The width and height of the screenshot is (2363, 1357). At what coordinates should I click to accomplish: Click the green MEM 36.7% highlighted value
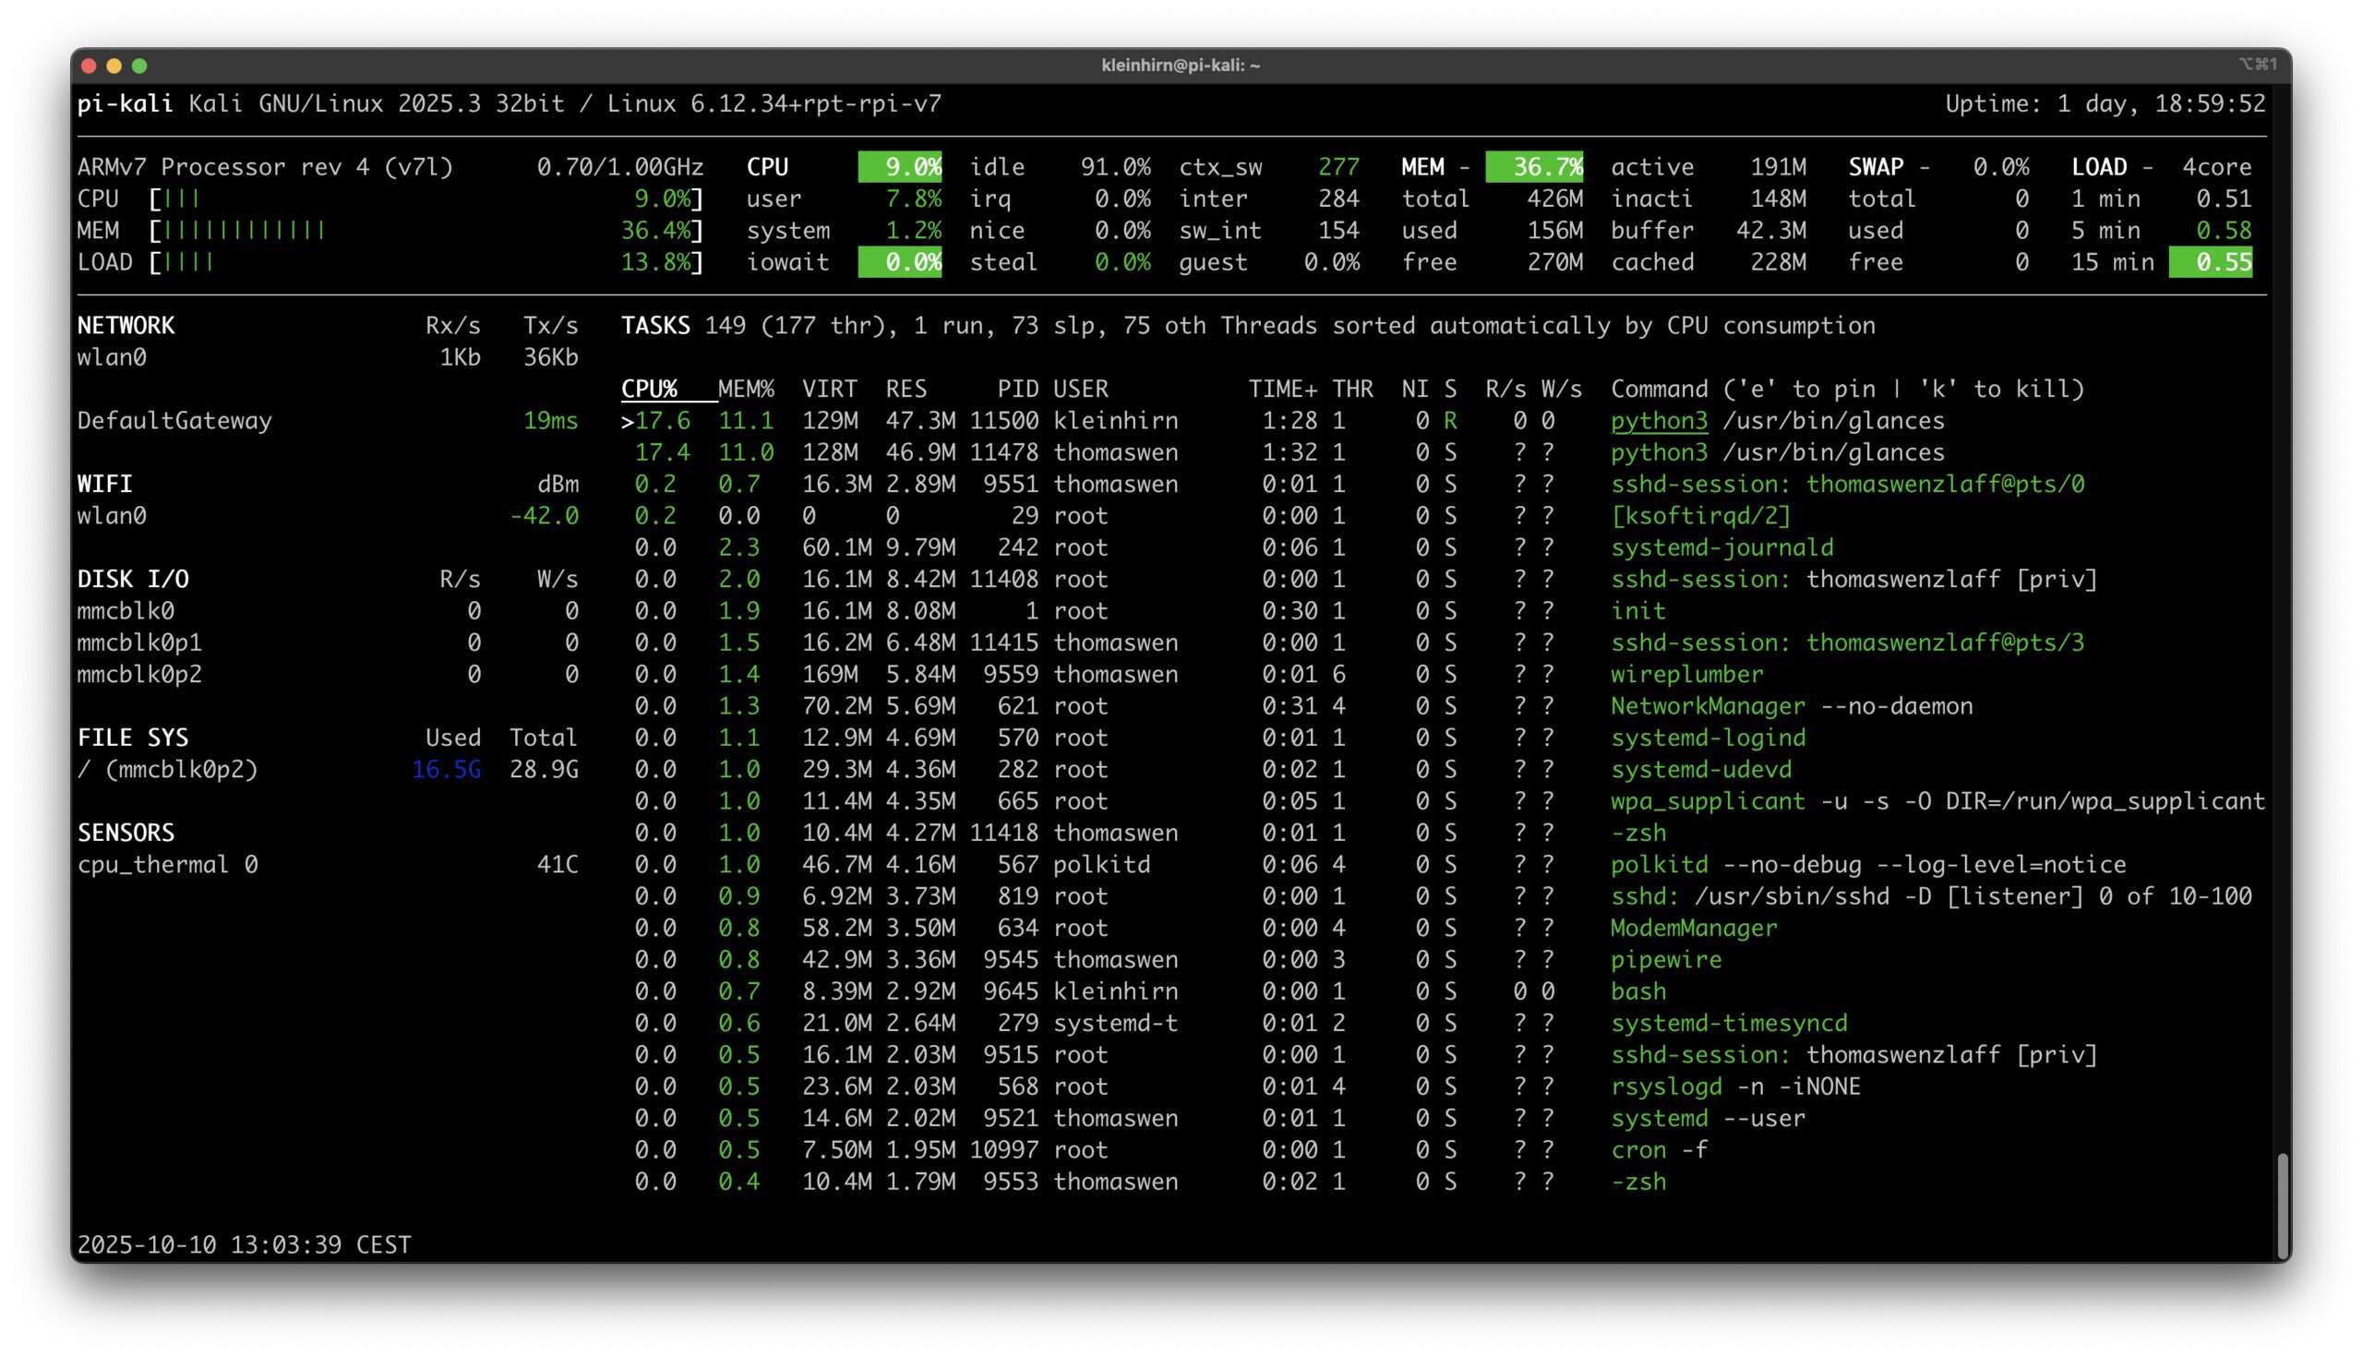[x=1534, y=167]
